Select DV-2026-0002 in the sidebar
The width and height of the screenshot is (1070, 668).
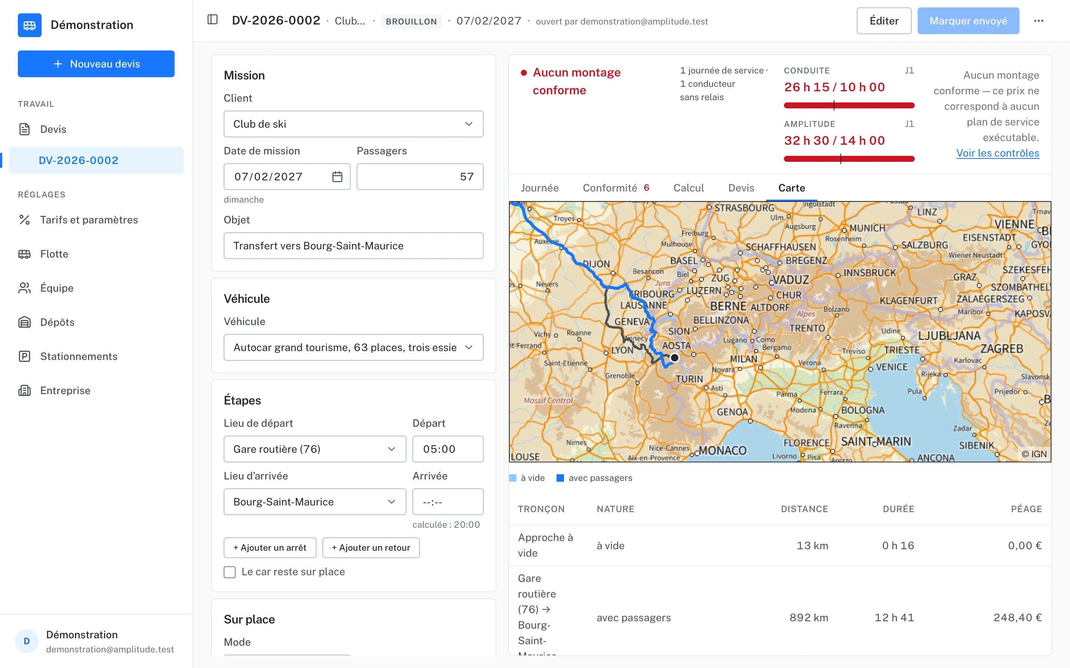(x=96, y=160)
